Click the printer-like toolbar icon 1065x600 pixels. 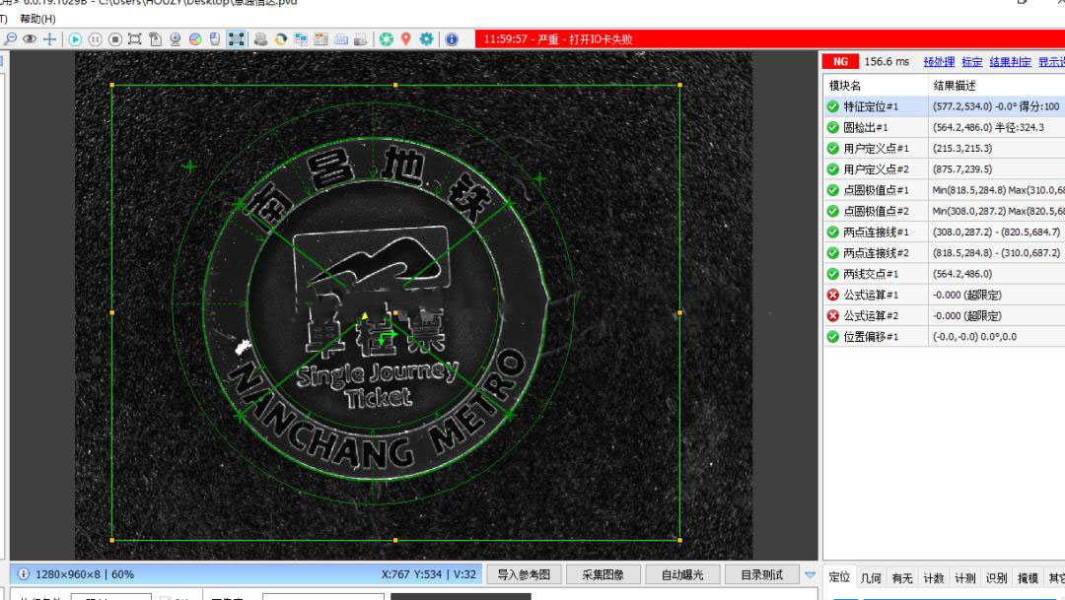[361, 39]
